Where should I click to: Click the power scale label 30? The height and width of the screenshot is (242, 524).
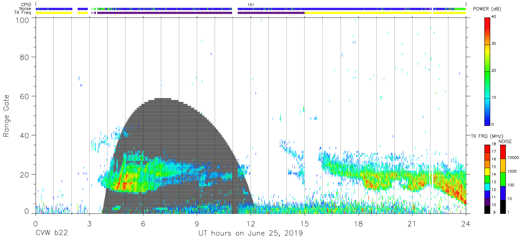pos(494,44)
